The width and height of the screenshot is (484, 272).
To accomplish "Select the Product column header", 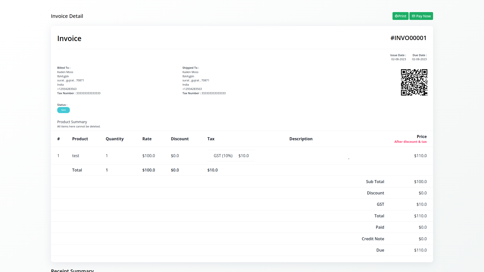I will [x=80, y=139].
